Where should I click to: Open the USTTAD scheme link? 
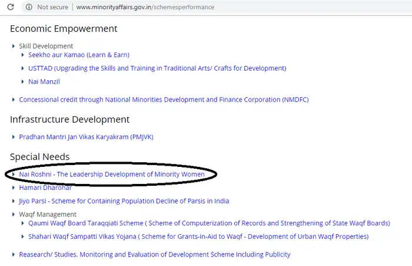pos(157,68)
